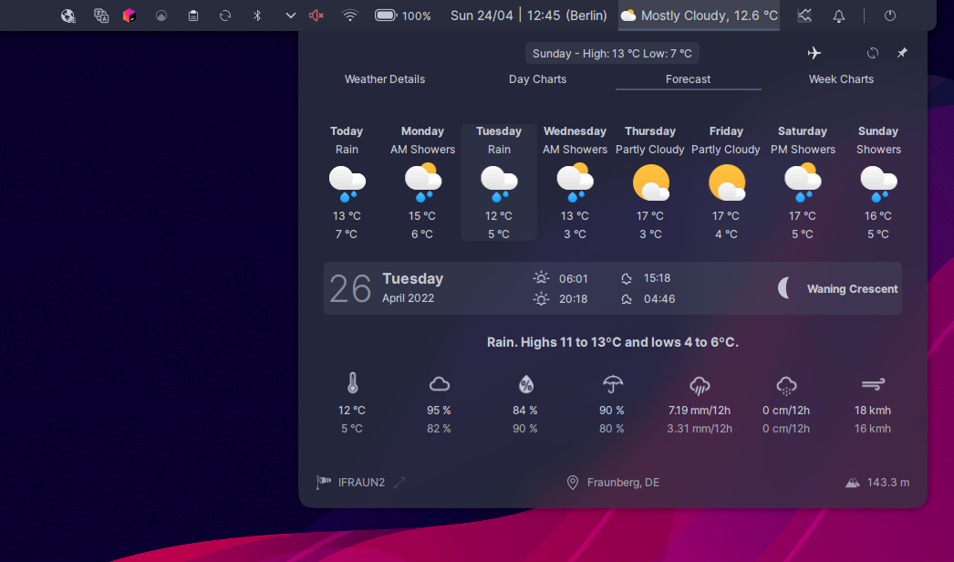
Task: Select Today's Rain forecast column
Action: tap(347, 182)
